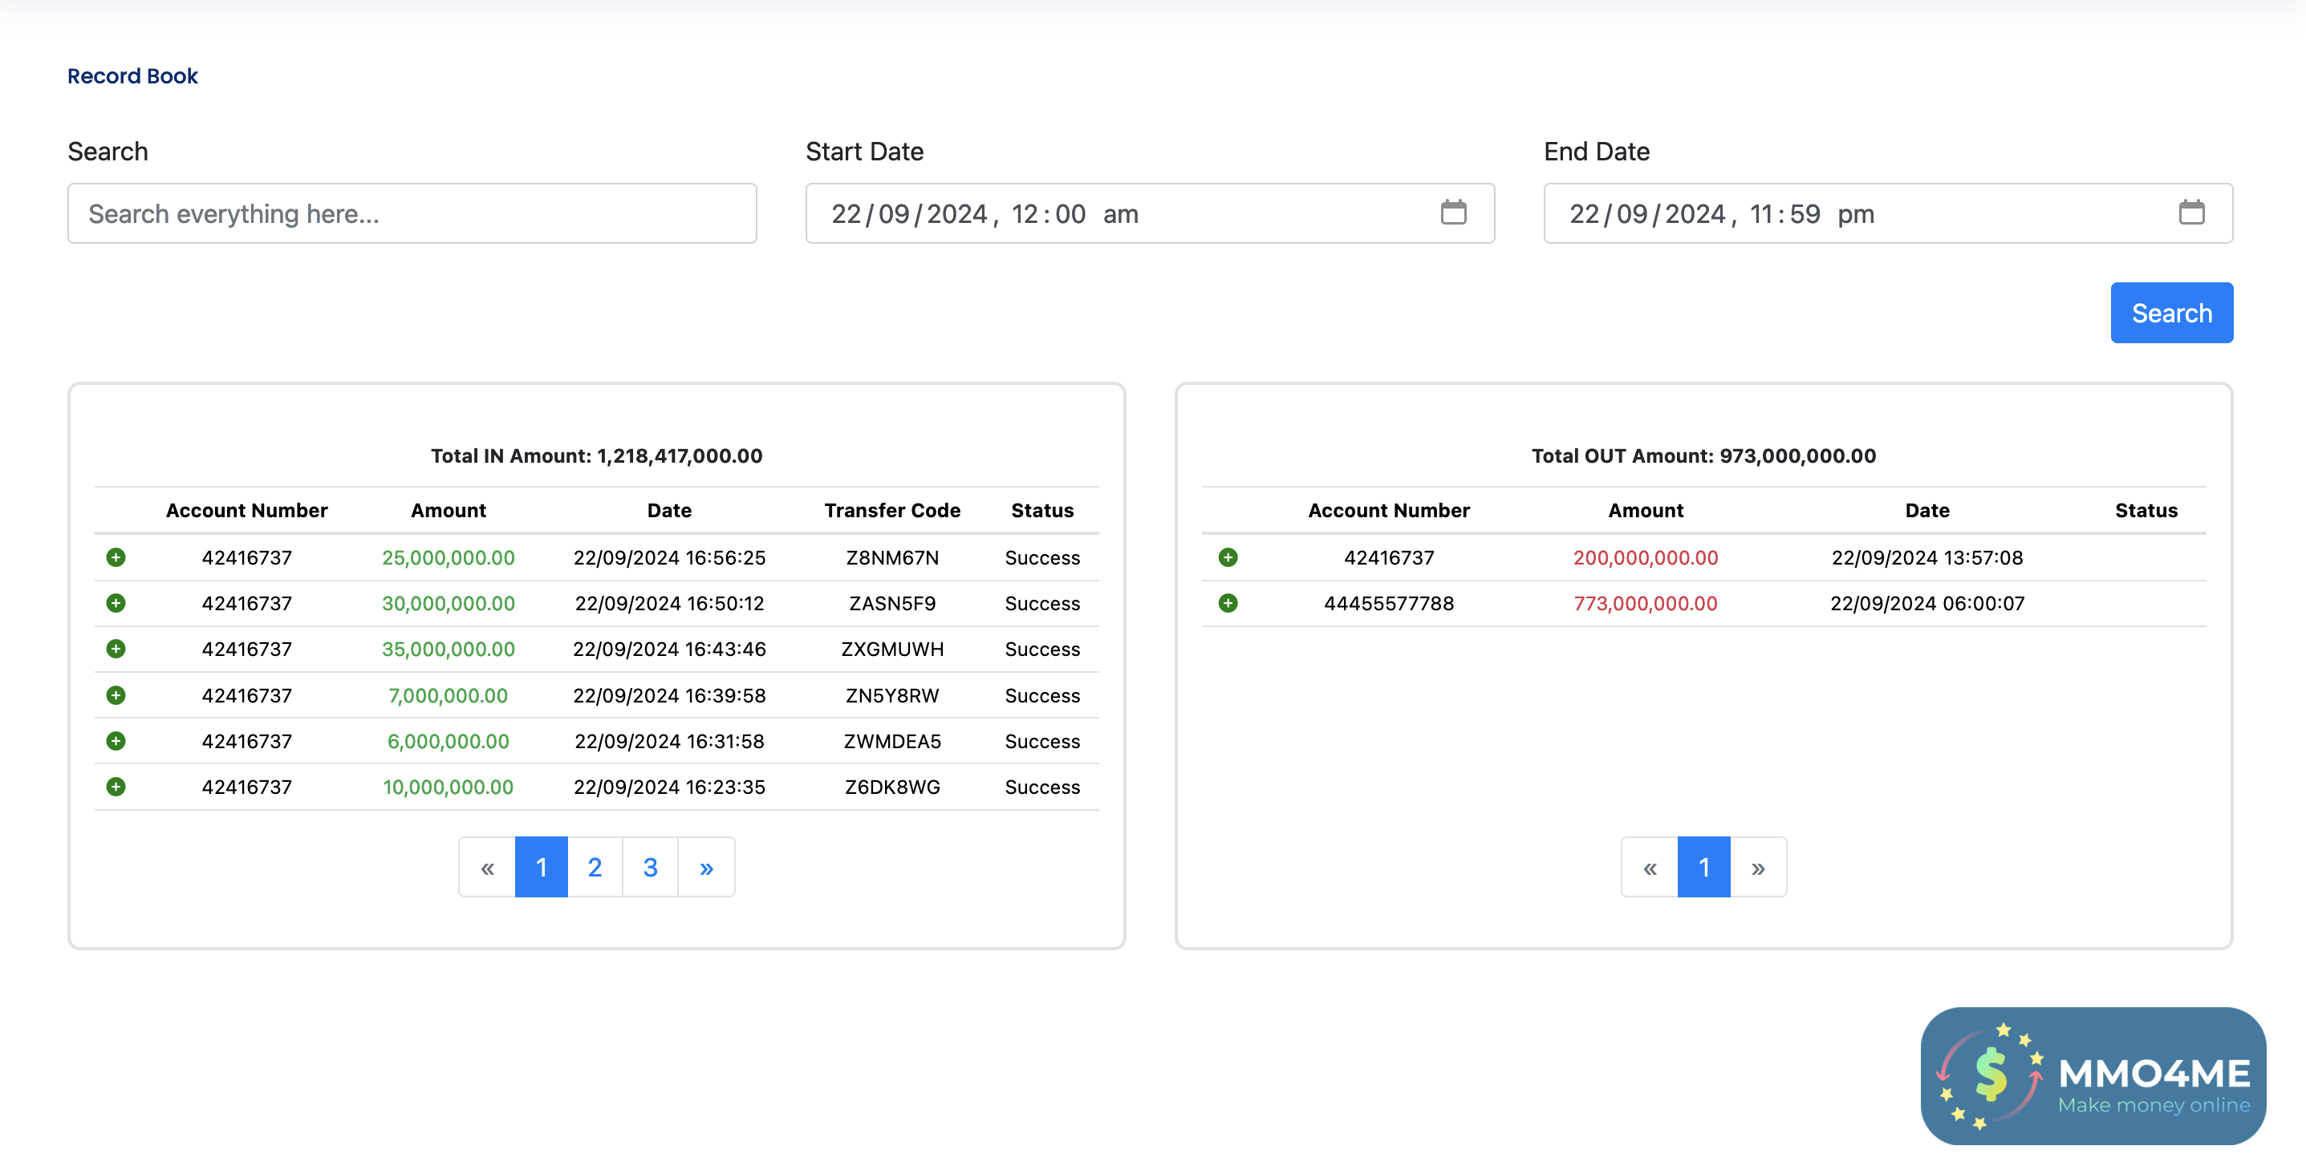This screenshot has height=1166, width=2306.
Task: Expand the 773,000,000.00 OUT transaction row
Action: 1228,603
